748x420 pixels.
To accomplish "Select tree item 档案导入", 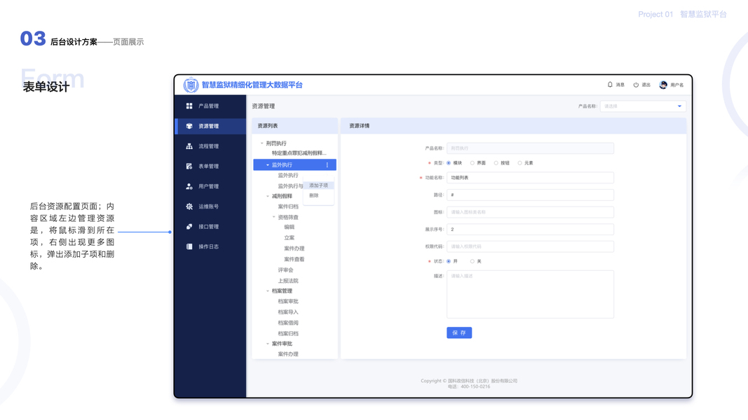I will tap(288, 312).
